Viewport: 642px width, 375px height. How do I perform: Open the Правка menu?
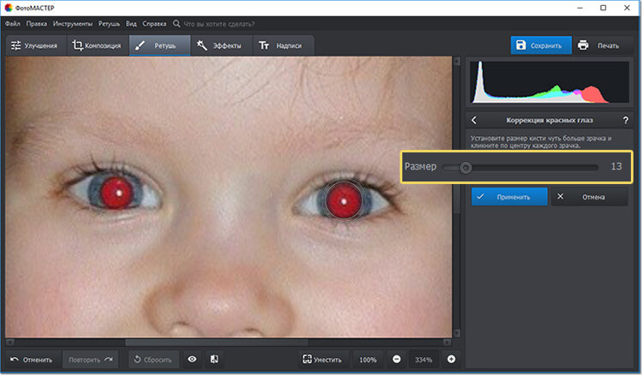37,24
